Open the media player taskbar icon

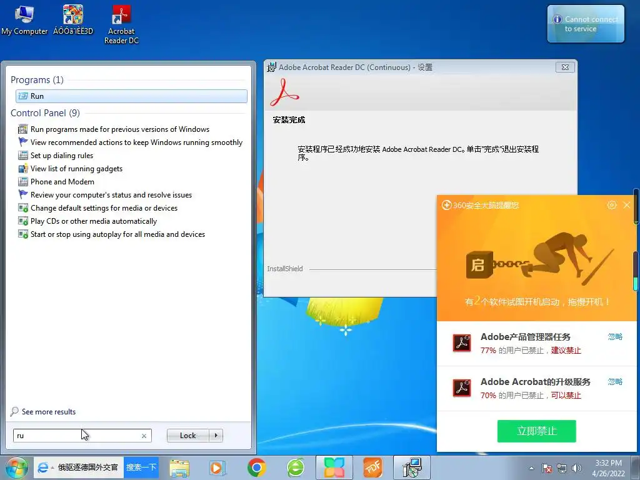pos(217,467)
